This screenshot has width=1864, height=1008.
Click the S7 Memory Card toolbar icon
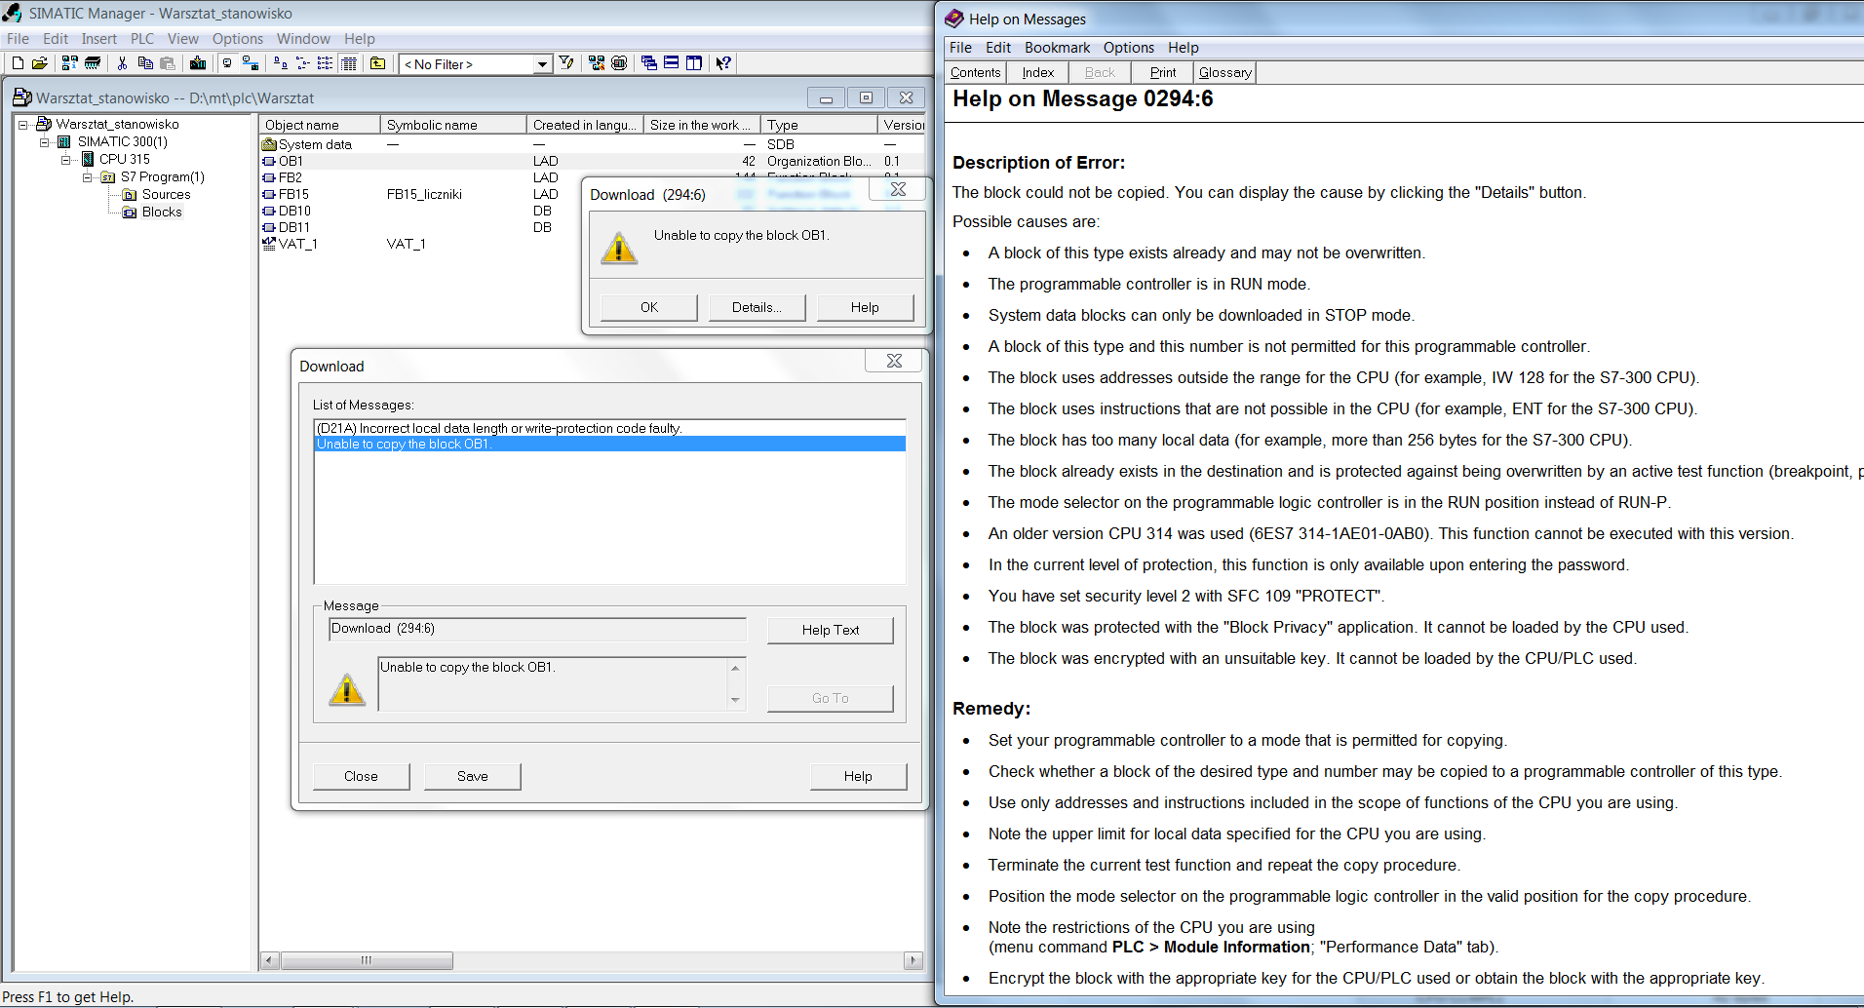(93, 63)
